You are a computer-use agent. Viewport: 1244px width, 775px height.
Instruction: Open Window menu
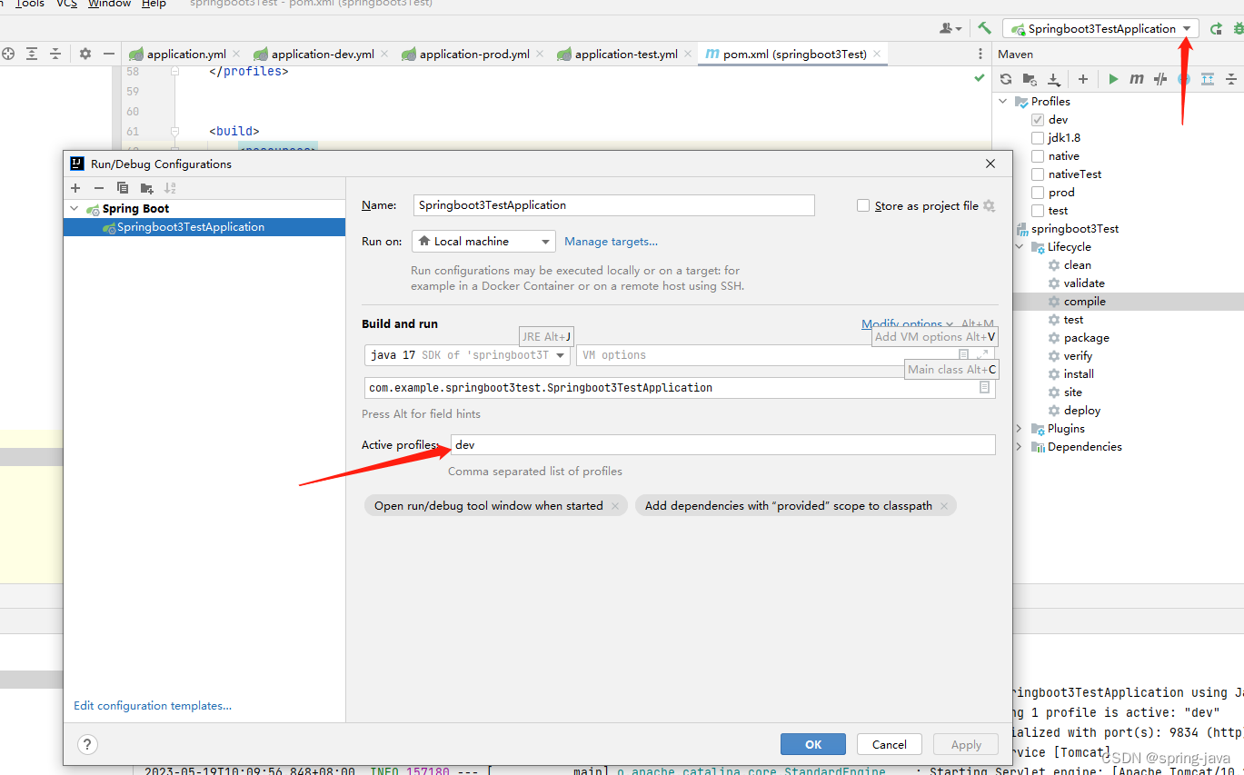(x=109, y=4)
